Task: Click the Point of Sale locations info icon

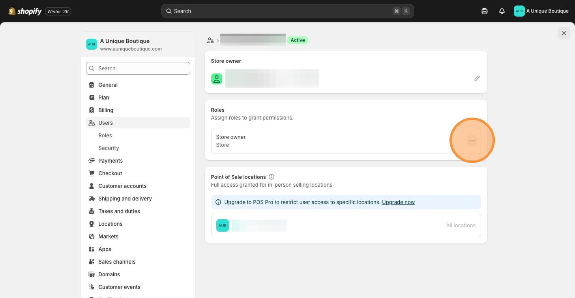Action: click(272, 177)
